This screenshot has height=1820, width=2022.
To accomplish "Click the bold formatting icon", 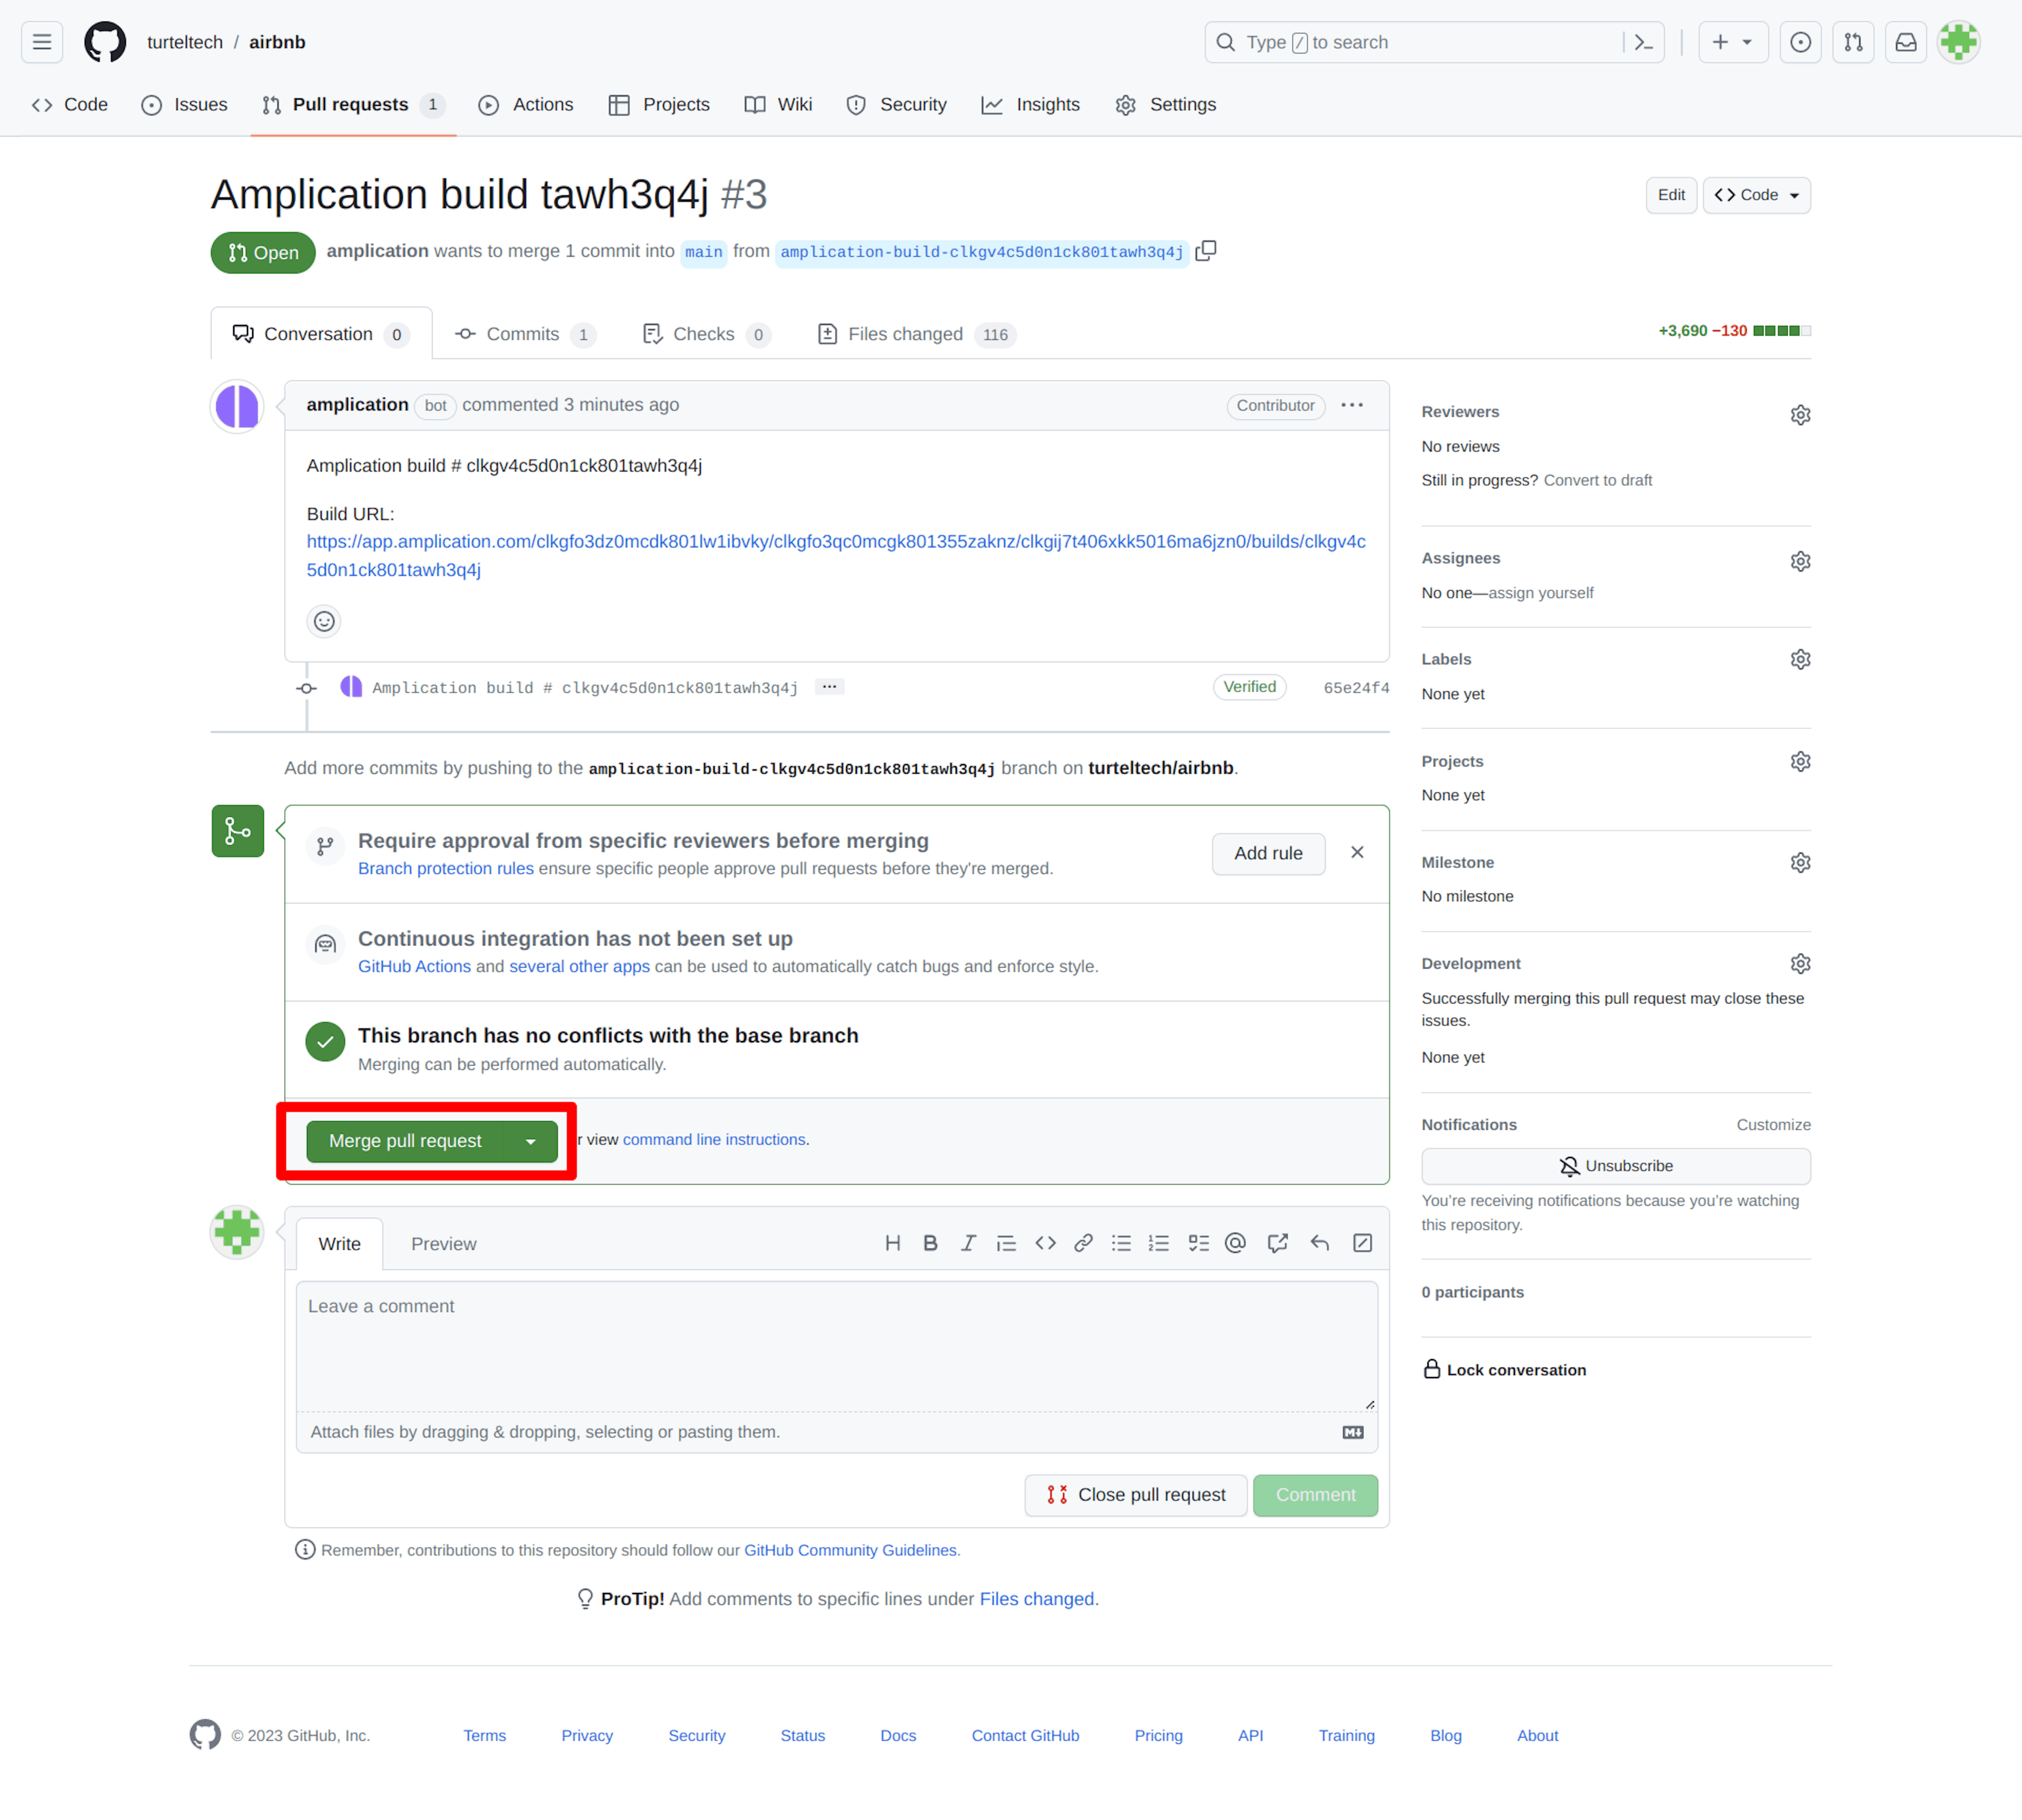I will pyautogui.click(x=930, y=1243).
